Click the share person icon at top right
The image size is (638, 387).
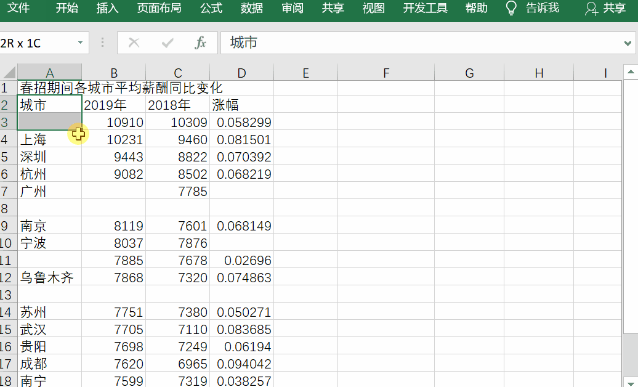point(591,9)
